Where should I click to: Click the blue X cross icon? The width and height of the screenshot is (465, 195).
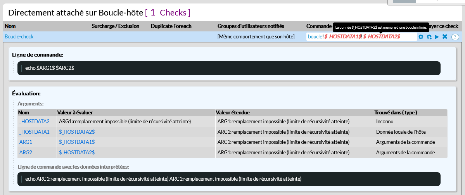click(x=445, y=37)
